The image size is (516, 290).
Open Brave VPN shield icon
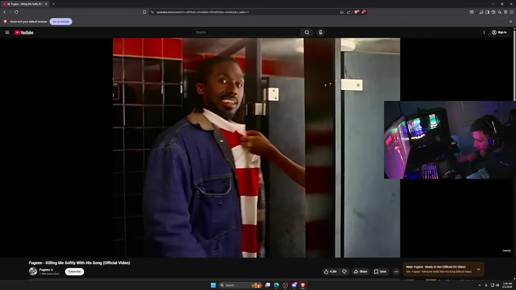coord(506,12)
